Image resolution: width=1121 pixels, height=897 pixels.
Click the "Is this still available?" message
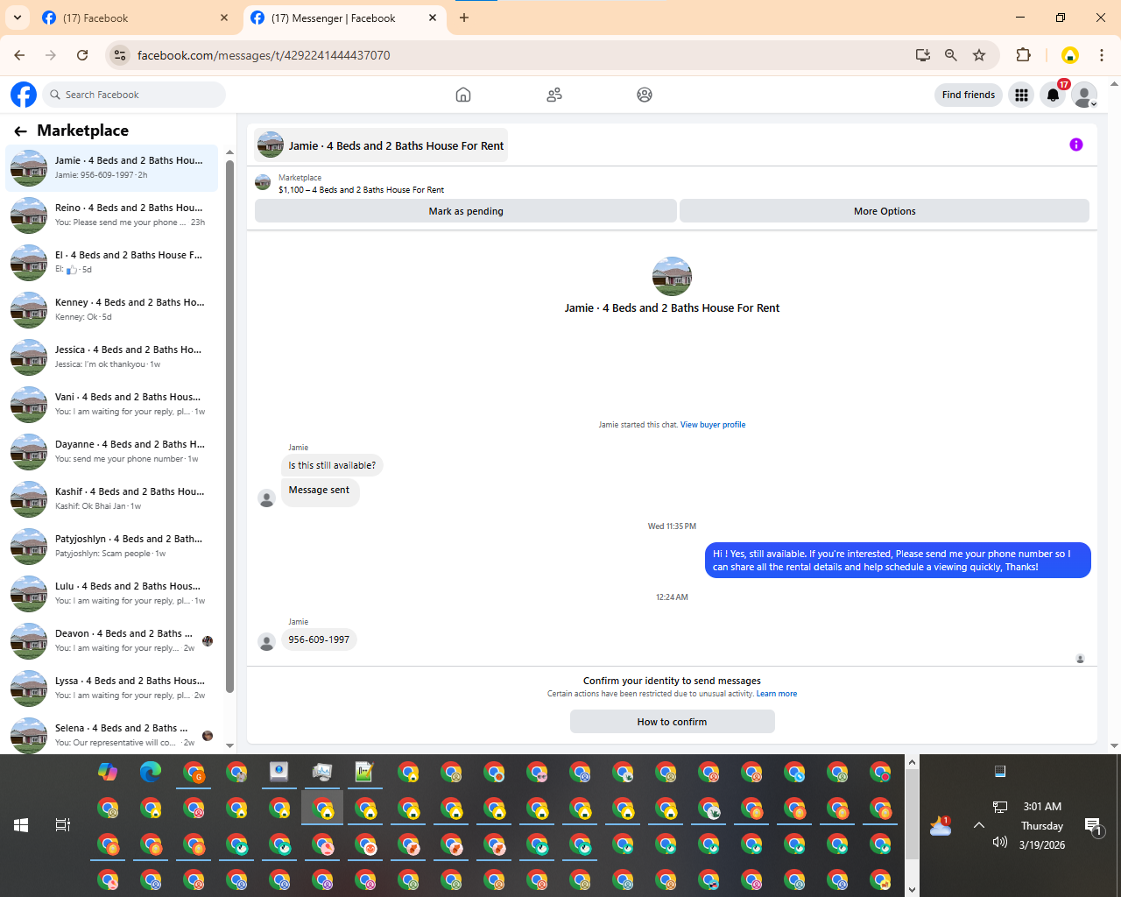[332, 465]
